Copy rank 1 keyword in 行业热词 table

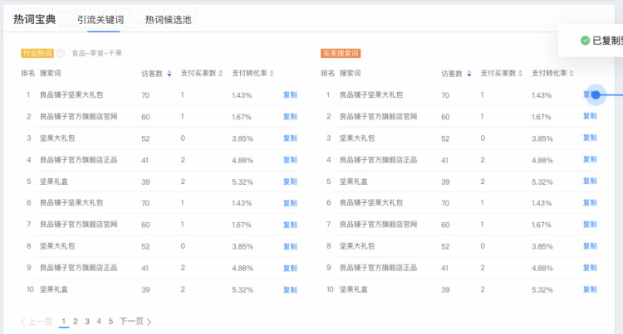290,95
